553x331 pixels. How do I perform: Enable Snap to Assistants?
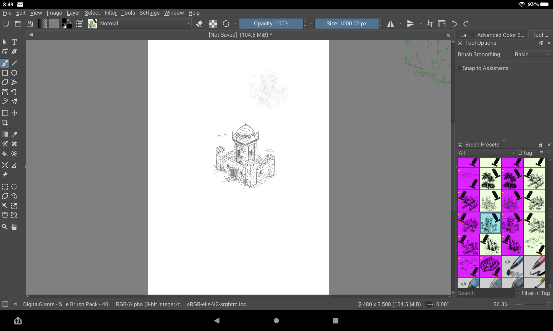click(460, 68)
